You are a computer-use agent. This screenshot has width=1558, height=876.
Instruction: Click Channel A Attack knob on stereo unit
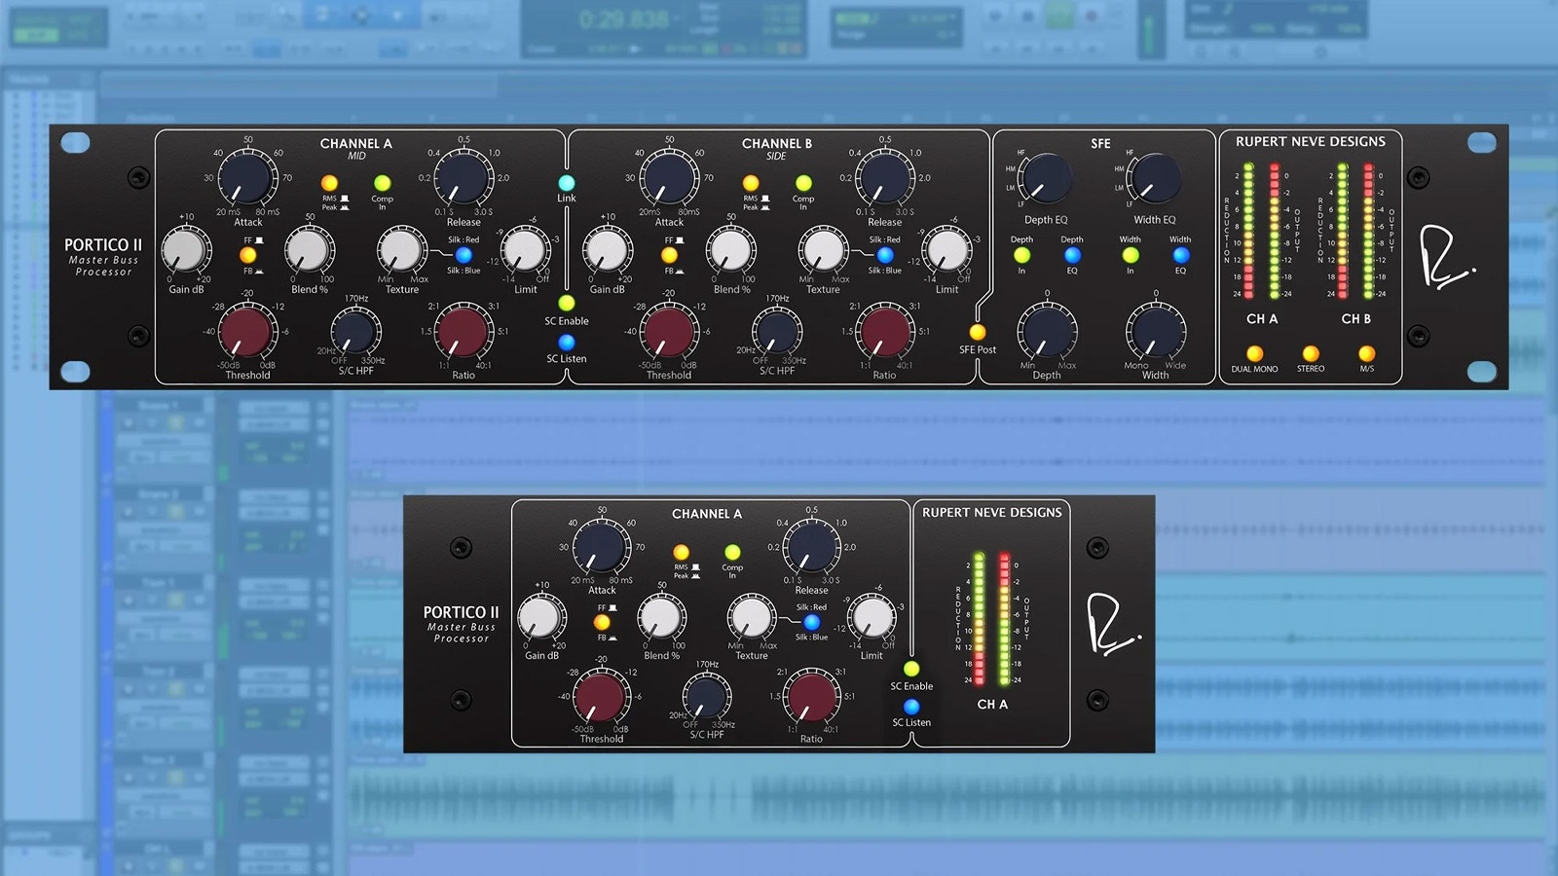[x=247, y=177]
